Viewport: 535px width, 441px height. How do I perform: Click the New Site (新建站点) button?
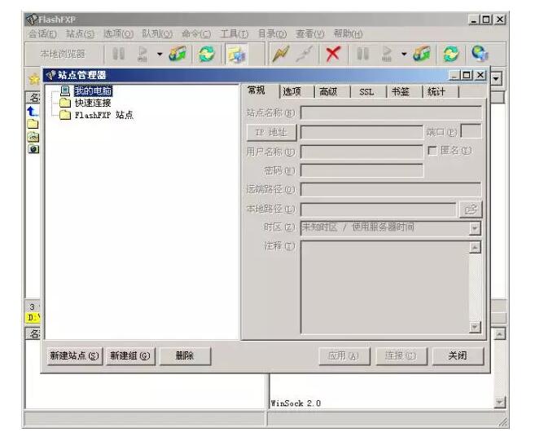[x=74, y=356]
